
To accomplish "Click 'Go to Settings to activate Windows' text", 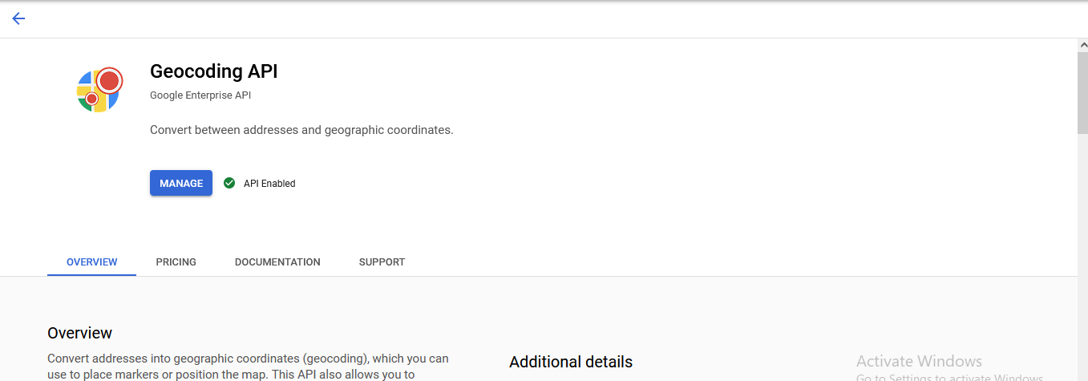I will pos(949,378).
